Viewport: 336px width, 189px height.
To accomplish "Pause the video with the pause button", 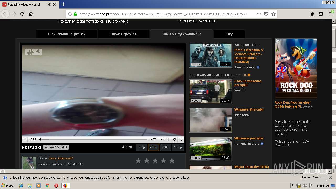I will 24,139.
